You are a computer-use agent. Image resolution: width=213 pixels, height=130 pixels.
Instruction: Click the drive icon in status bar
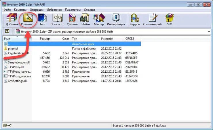pyautogui.click(x=5, y=125)
